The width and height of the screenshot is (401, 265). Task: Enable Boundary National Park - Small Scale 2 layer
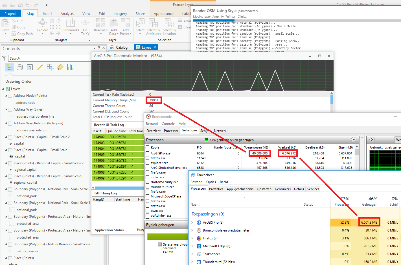[10, 189]
